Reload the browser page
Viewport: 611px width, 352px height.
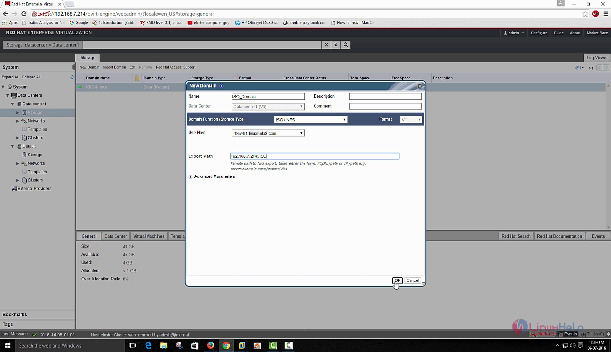coord(24,14)
